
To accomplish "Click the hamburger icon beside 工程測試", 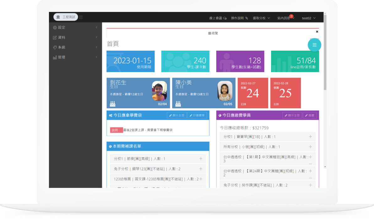I will 81,17.
